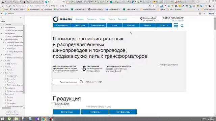Open the Екатеринбург city link

(x=150, y=18)
